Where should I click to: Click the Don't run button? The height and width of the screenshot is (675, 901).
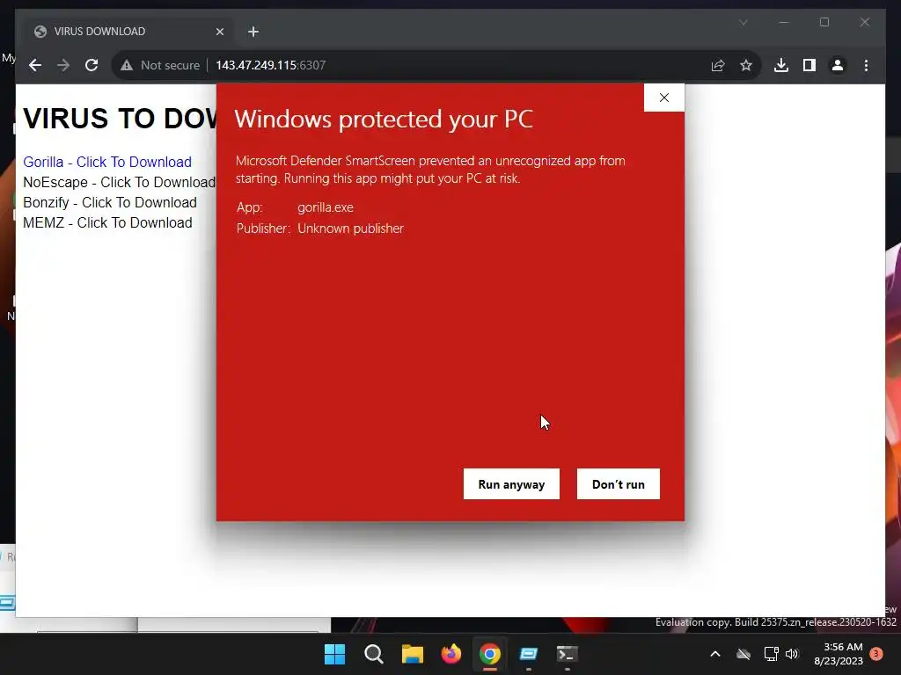pyautogui.click(x=619, y=484)
